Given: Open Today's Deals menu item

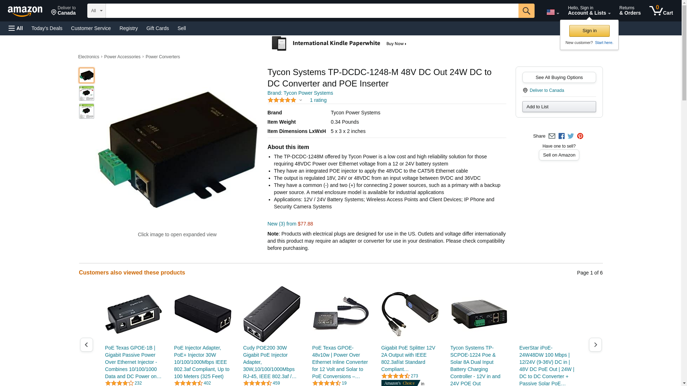Looking at the screenshot, I should point(47,28).
